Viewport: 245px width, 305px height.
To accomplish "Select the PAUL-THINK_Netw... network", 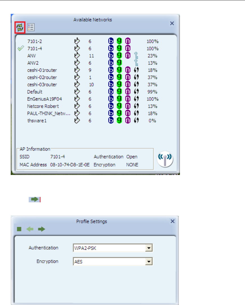I will tap(49, 113).
